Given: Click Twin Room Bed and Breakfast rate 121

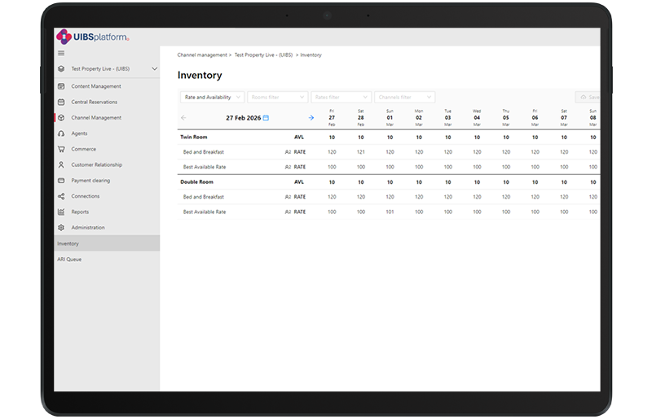Looking at the screenshot, I should (x=360, y=151).
